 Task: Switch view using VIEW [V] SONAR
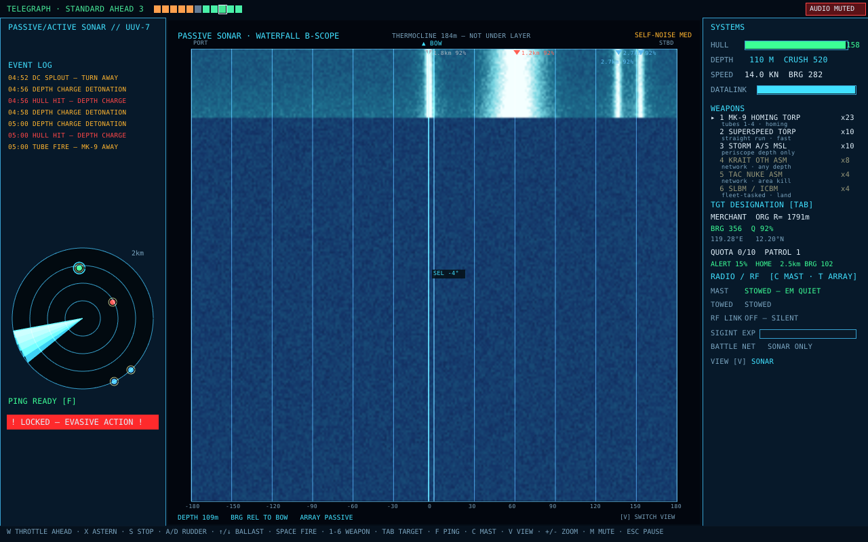pos(742,362)
